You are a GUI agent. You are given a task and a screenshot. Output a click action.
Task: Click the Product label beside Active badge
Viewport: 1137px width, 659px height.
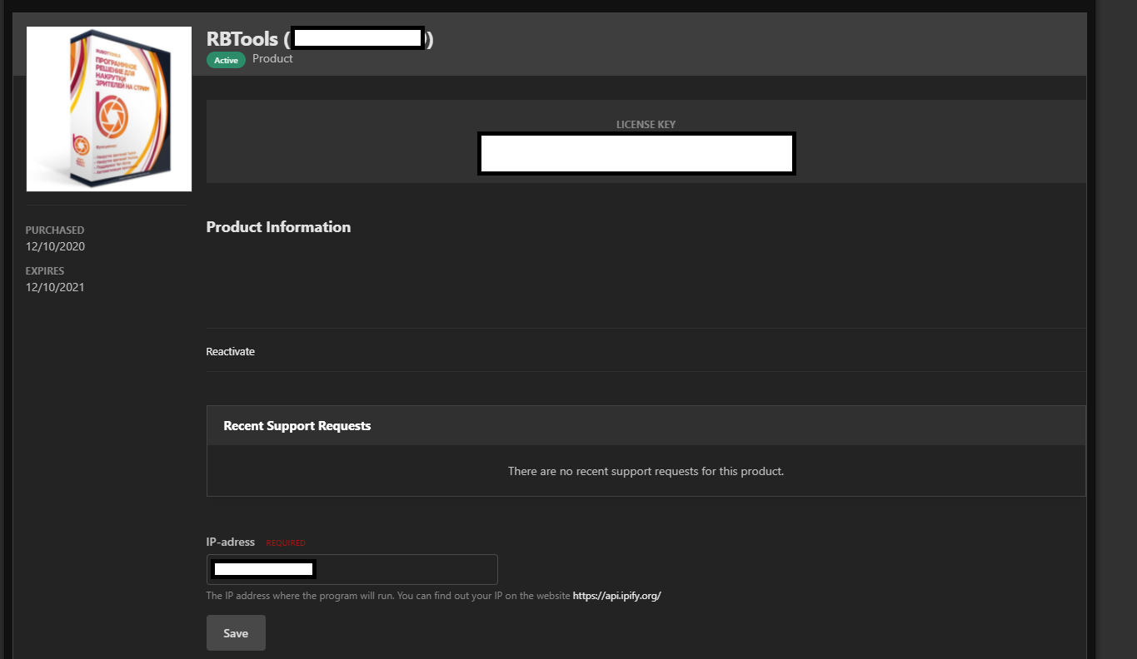tap(272, 59)
